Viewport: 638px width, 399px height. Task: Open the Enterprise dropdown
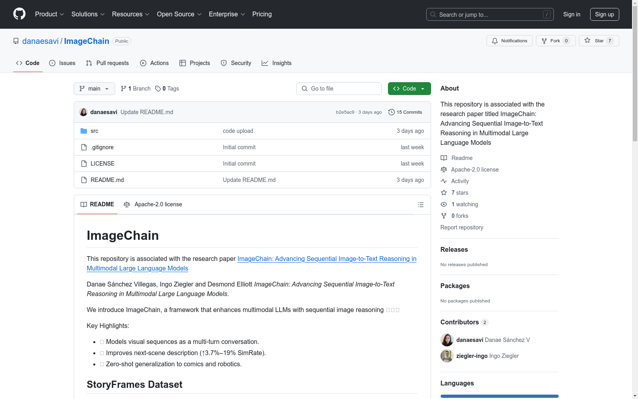tap(227, 14)
